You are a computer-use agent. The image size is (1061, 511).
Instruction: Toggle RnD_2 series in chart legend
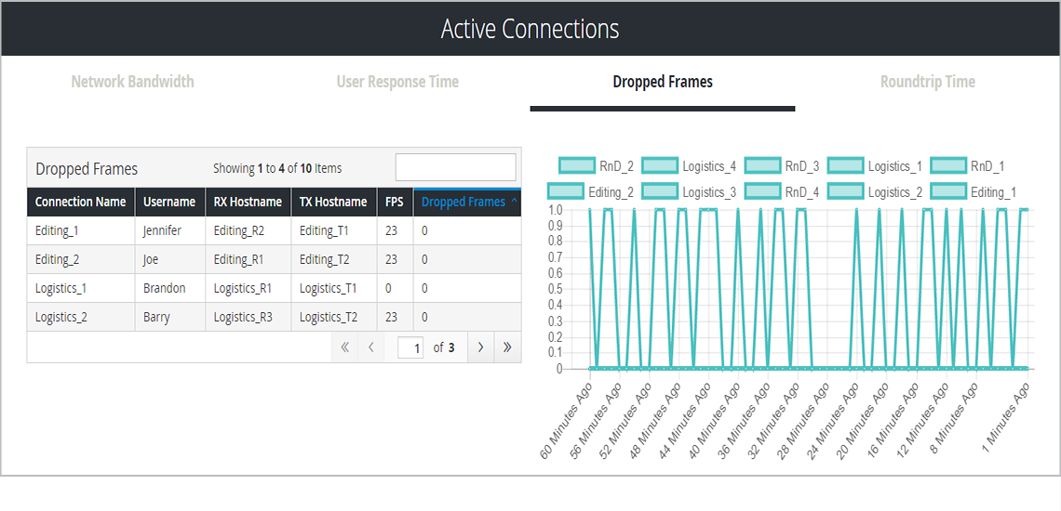[x=596, y=166]
